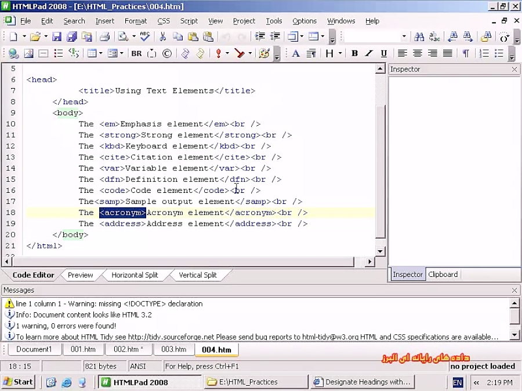Insert an image with the picture icon
Screen dimensions: 522x391
(30, 53)
